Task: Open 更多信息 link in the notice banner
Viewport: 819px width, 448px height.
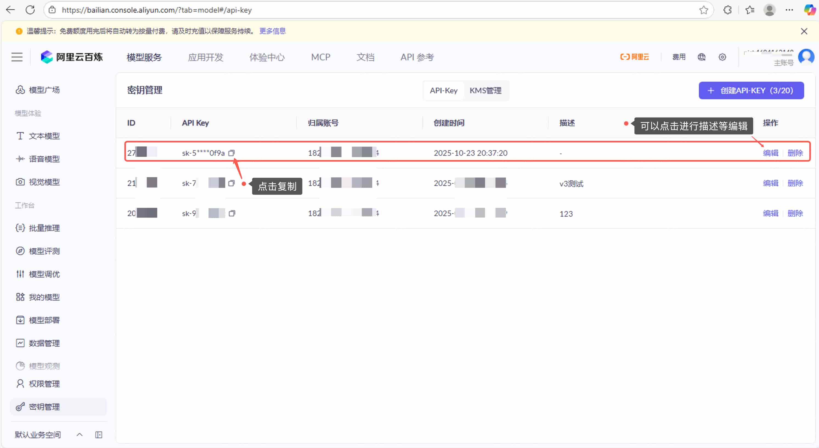Action: click(x=272, y=31)
